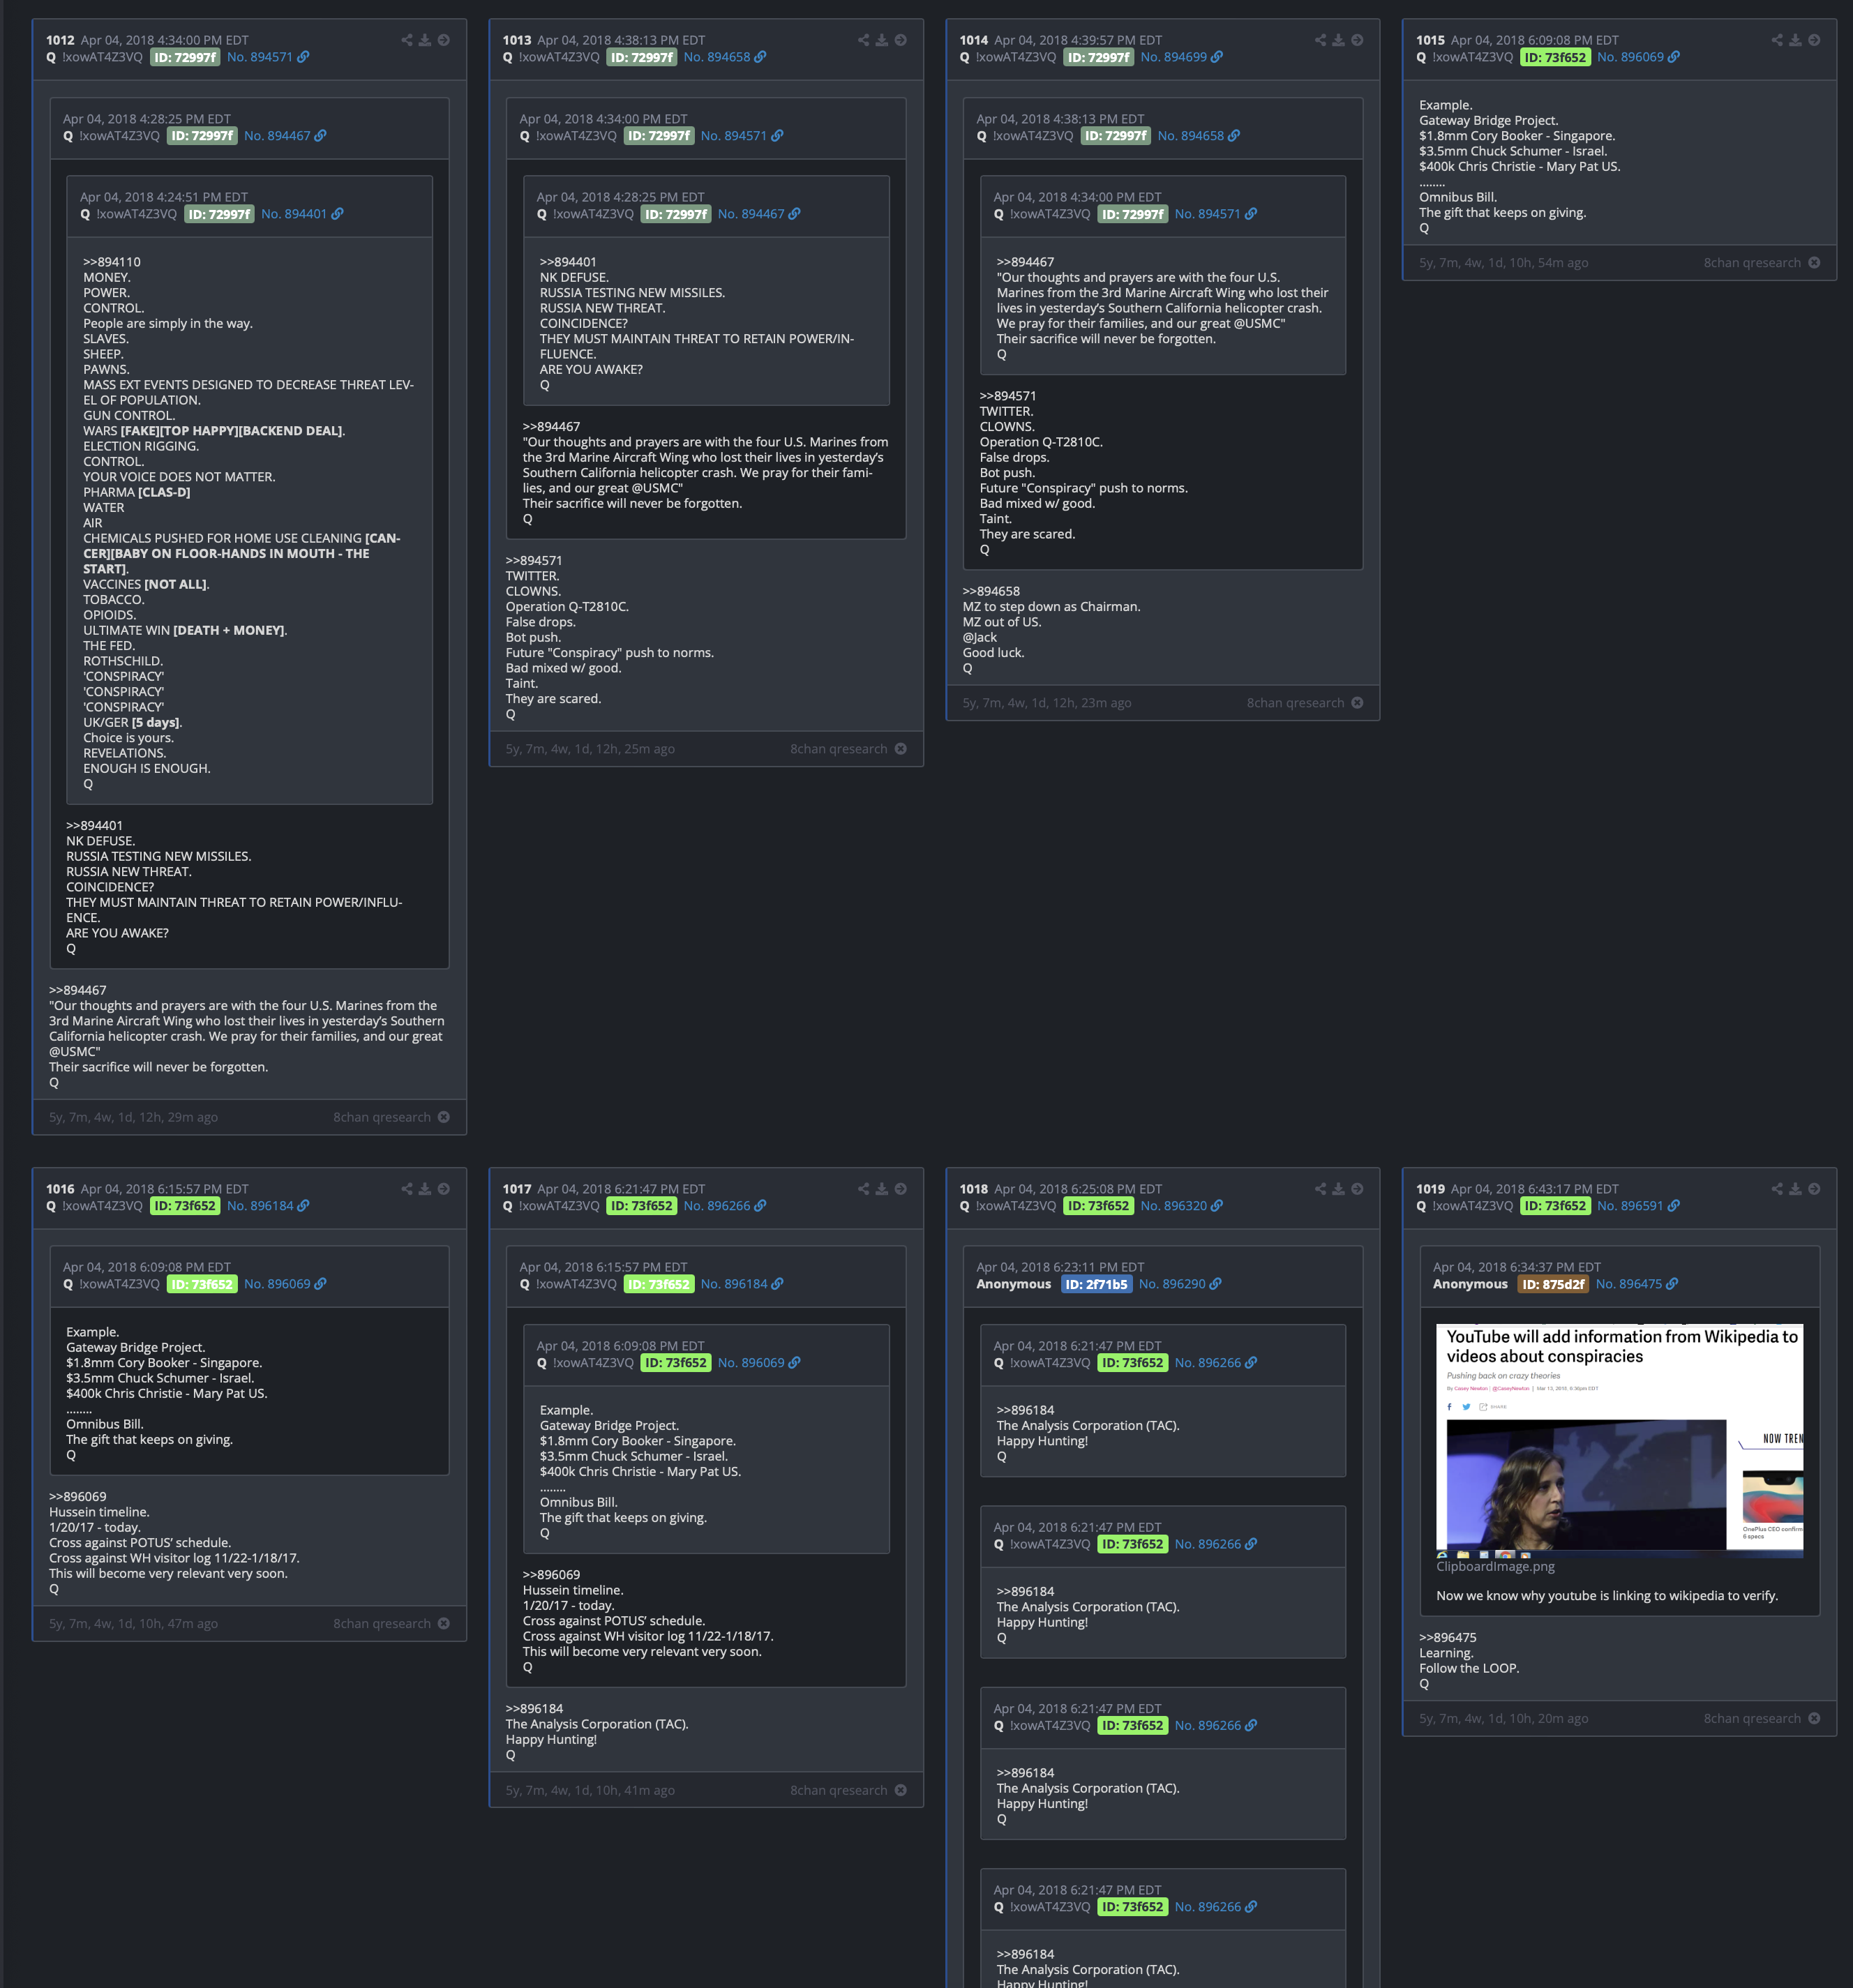Download post 1012 using download icon

[x=425, y=40]
